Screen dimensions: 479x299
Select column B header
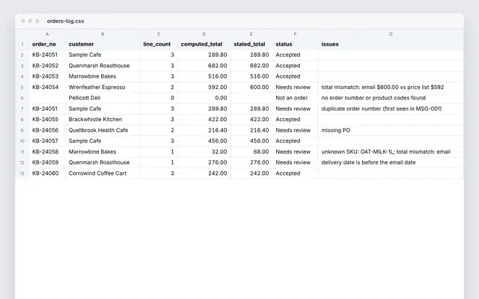point(103,34)
